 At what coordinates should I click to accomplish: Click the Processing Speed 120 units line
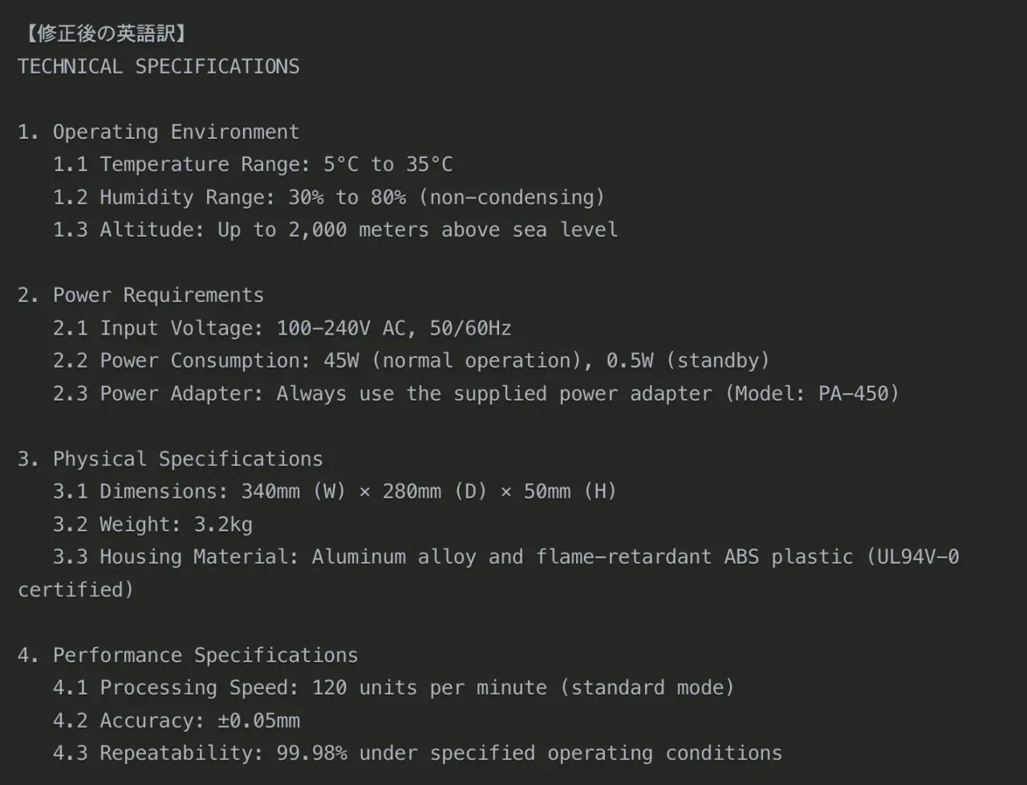pos(394,688)
